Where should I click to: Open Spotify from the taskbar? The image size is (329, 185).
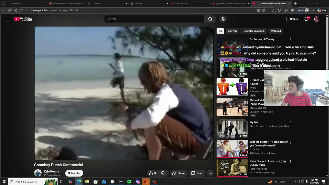[x=129, y=182]
